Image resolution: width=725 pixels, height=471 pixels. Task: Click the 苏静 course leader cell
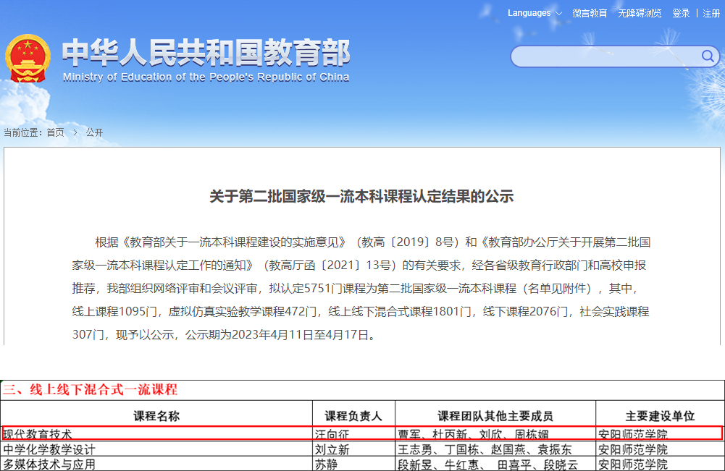point(353,464)
